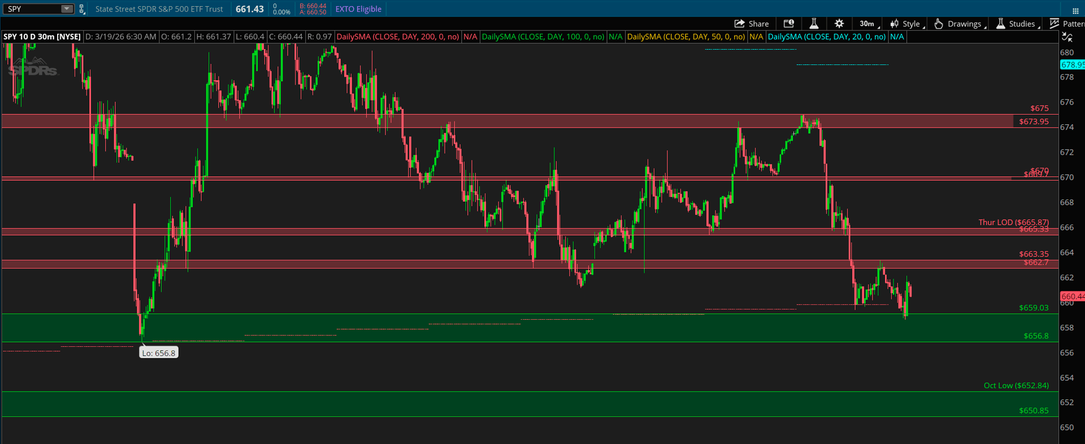The image size is (1085, 444).
Task: Click the open value 'O: 661.2'
Action: pos(177,37)
